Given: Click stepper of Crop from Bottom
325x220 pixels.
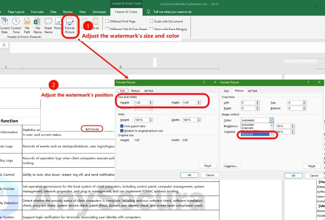Looking at the screenshot, I should click(304, 108).
